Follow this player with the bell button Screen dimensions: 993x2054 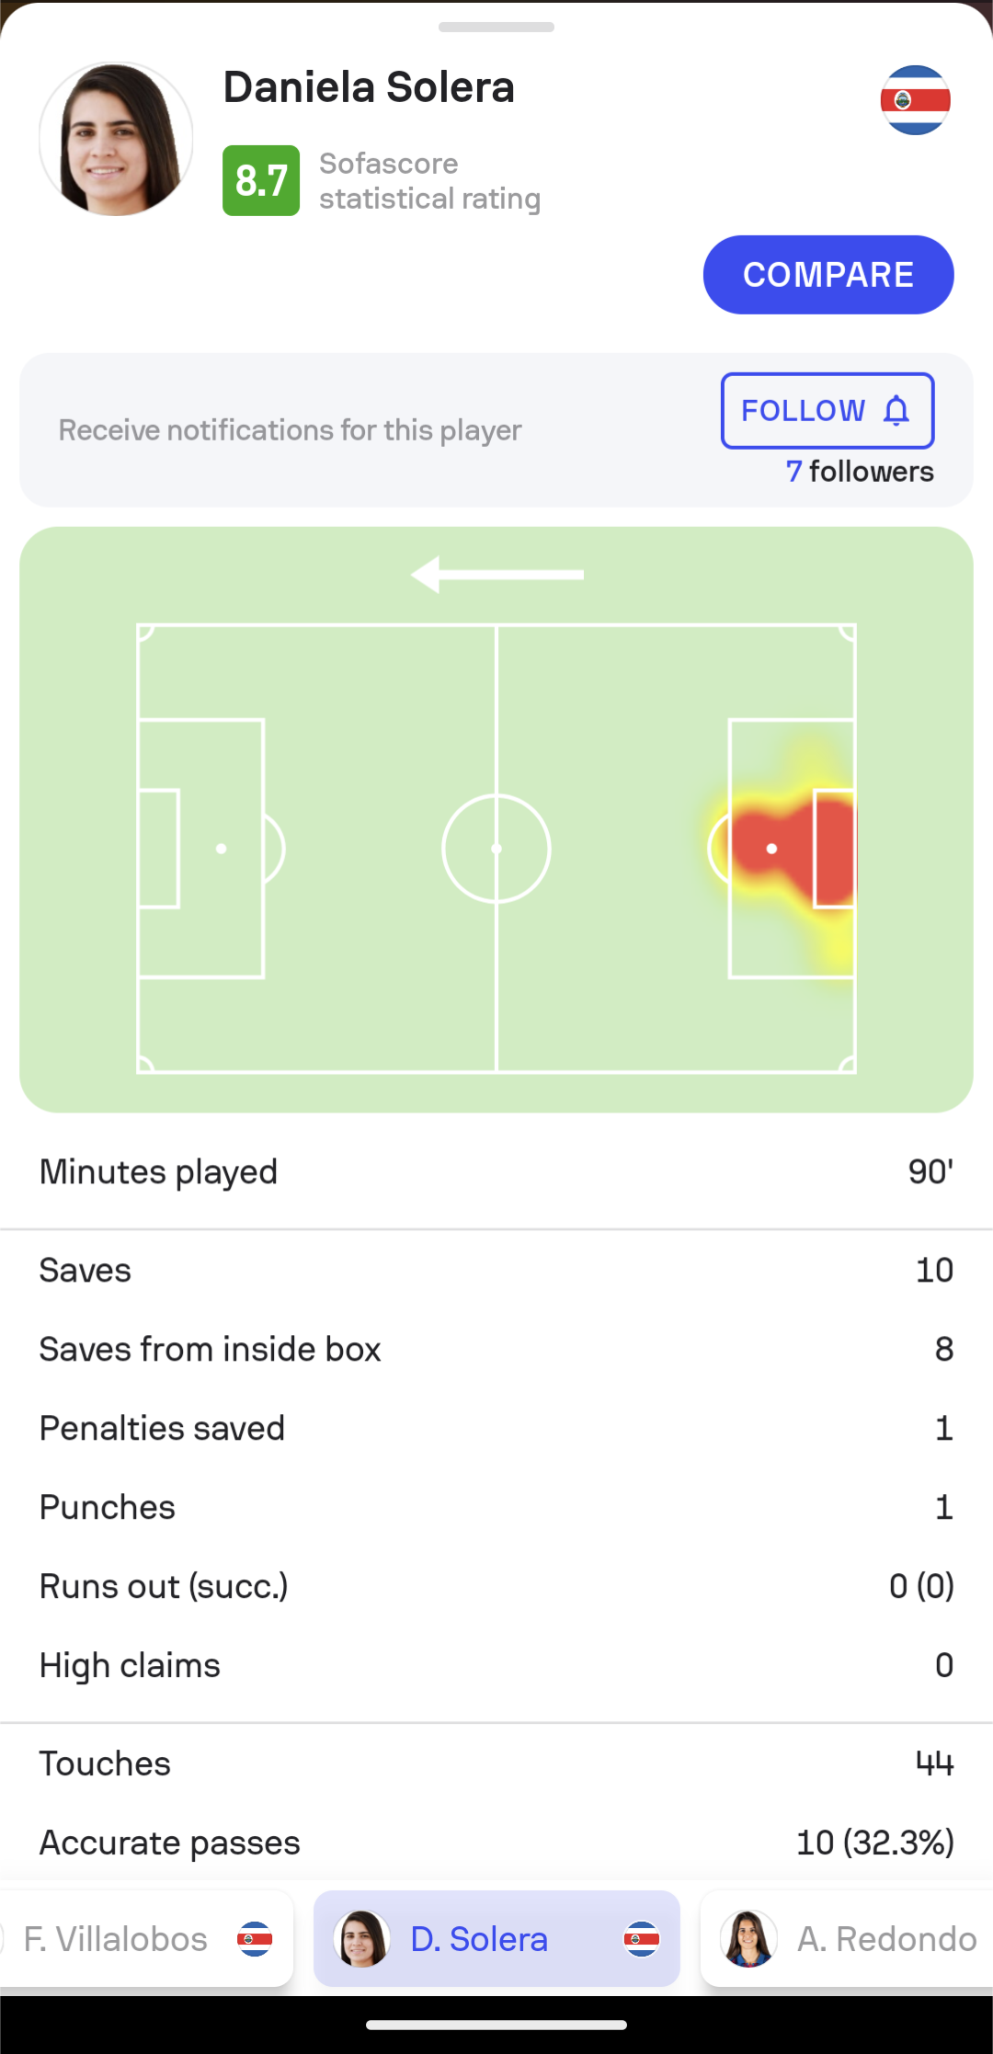[x=827, y=410]
